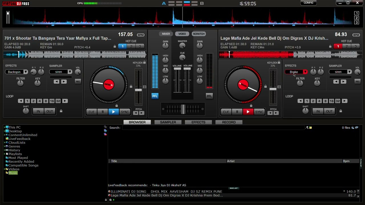
Task: Toggle right deck PFL headphone cue
Action: click(x=209, y=96)
